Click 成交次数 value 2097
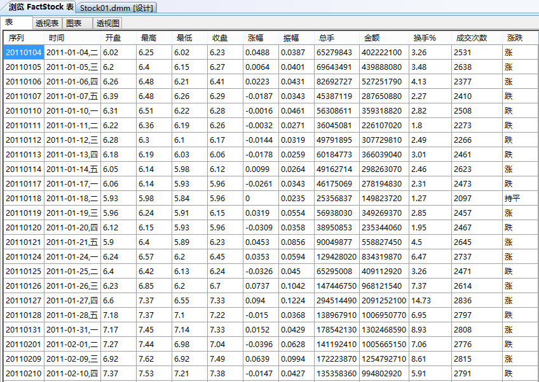This screenshot has height=382, width=539. point(477,199)
